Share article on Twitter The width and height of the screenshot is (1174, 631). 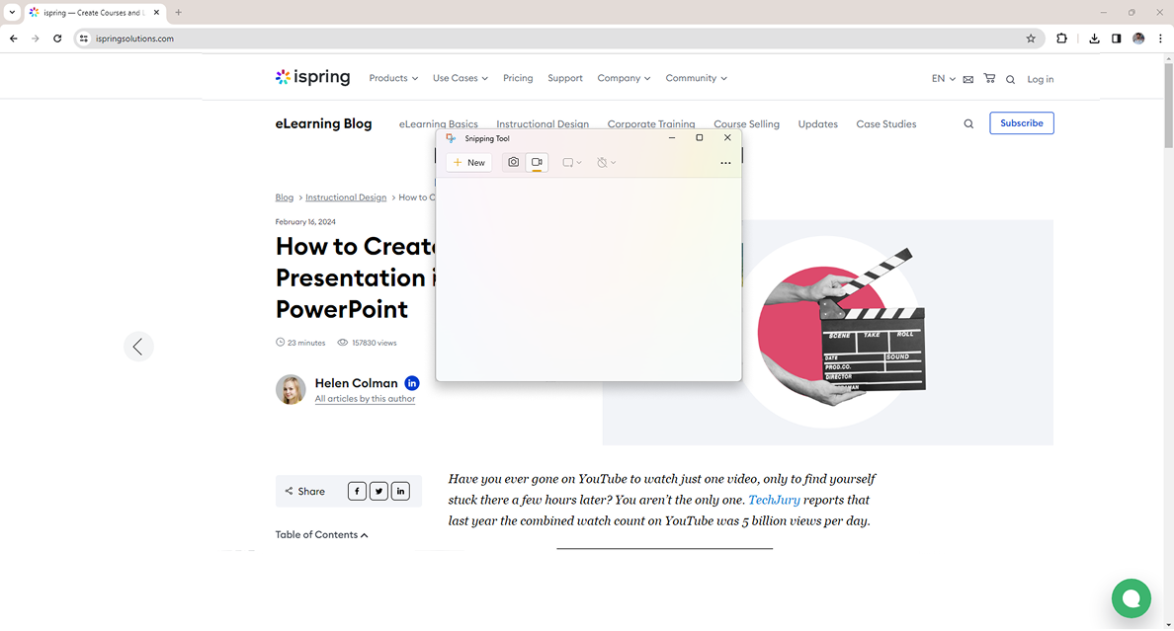coord(378,492)
